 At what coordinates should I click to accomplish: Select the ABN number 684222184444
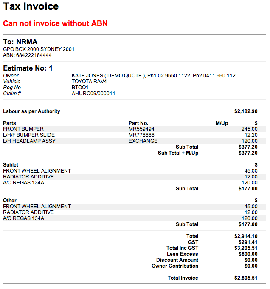[x=27, y=55]
